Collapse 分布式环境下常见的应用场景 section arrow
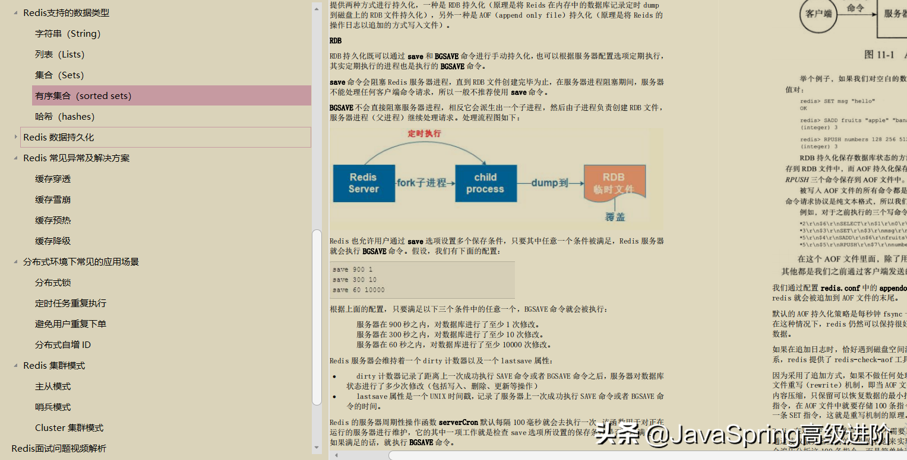 (x=15, y=262)
